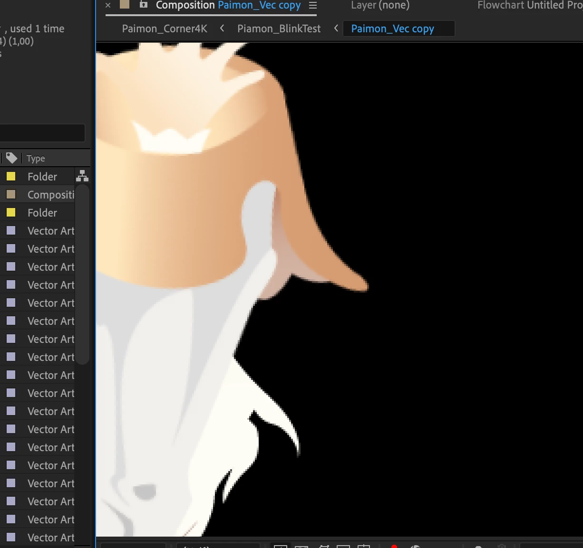Select Paimon_Vec copy in the breadcrumb
Image resolution: width=583 pixels, height=548 pixels.
tap(392, 29)
